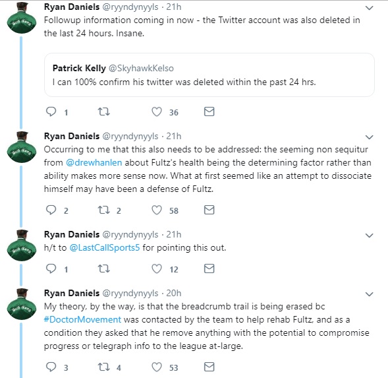
Task: Open the @LastCallSports5 mention link
Action: [x=105, y=247]
